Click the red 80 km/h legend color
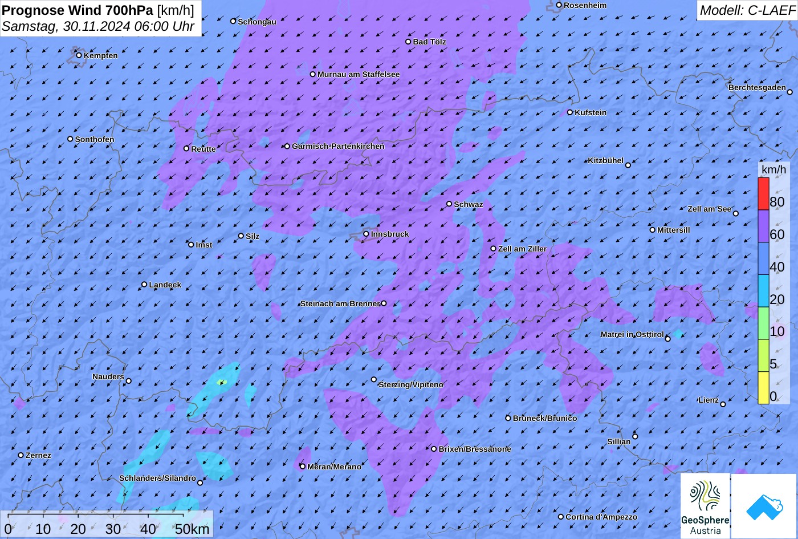 (x=763, y=194)
